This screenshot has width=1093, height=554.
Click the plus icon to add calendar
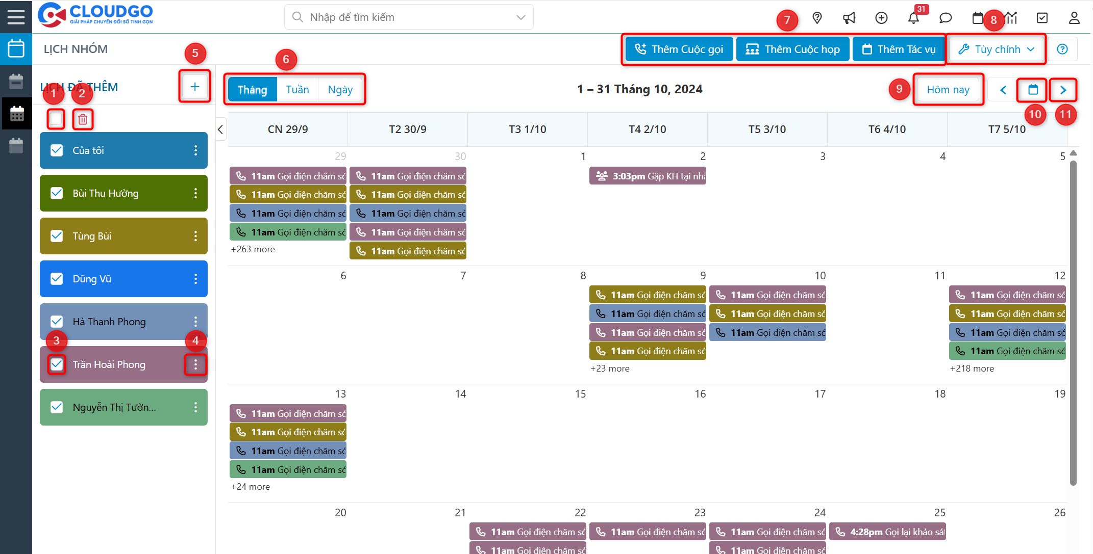pos(195,87)
